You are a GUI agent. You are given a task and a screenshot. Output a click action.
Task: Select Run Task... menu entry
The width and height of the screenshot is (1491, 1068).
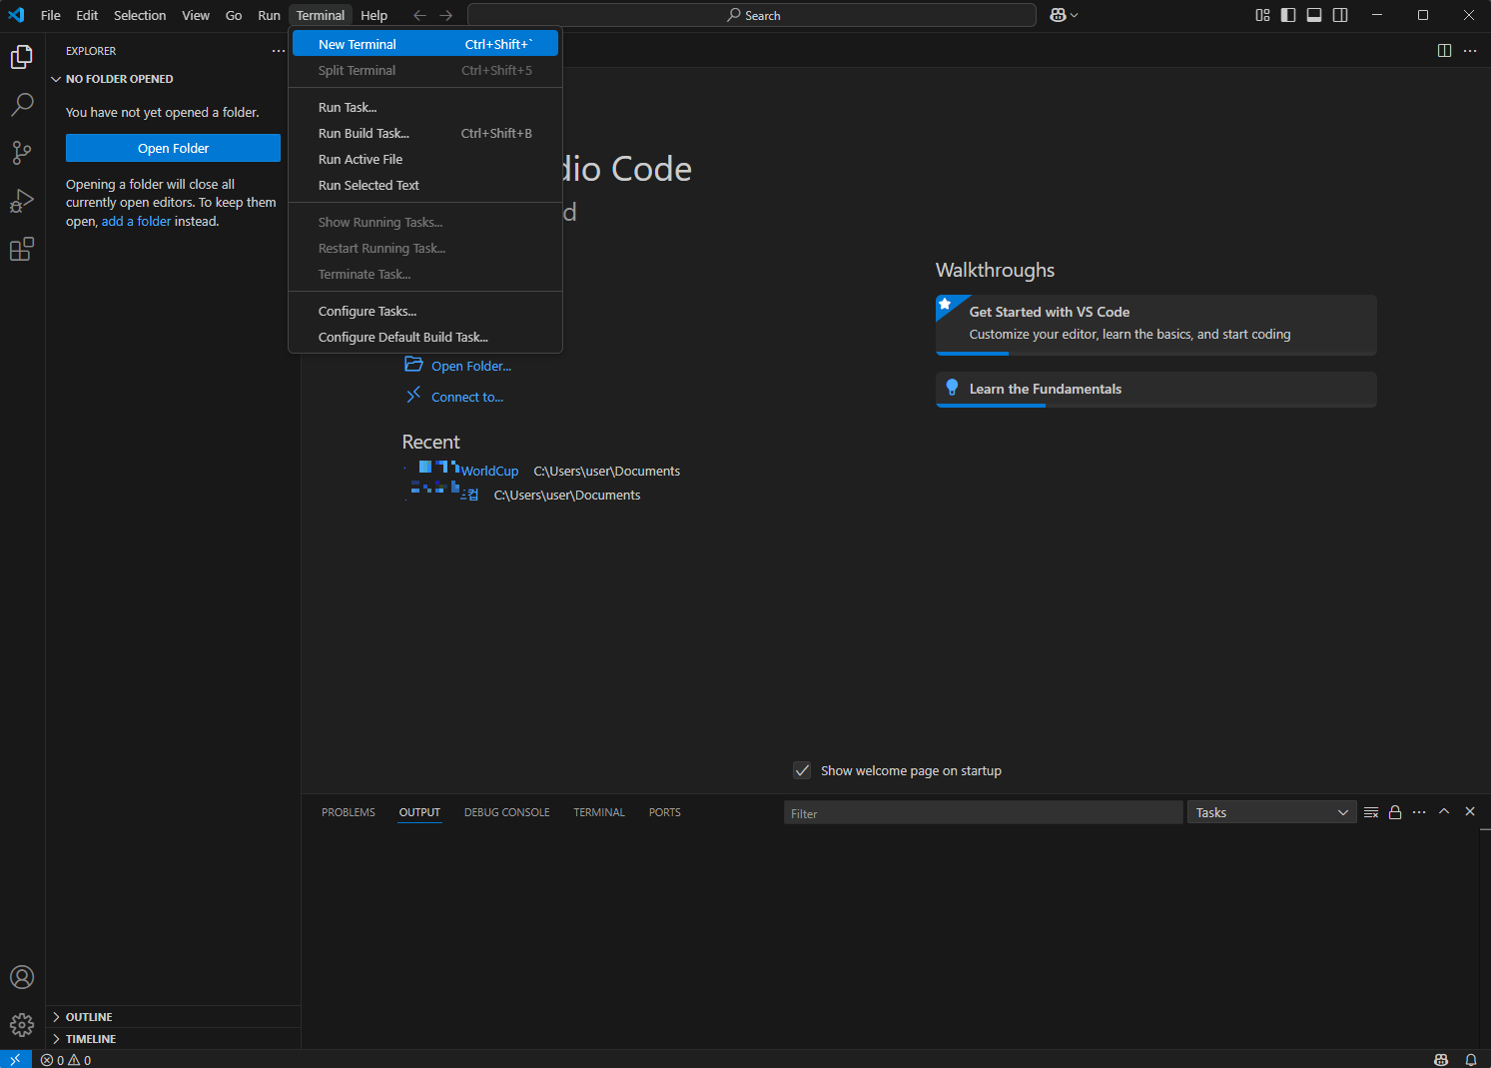point(425,107)
